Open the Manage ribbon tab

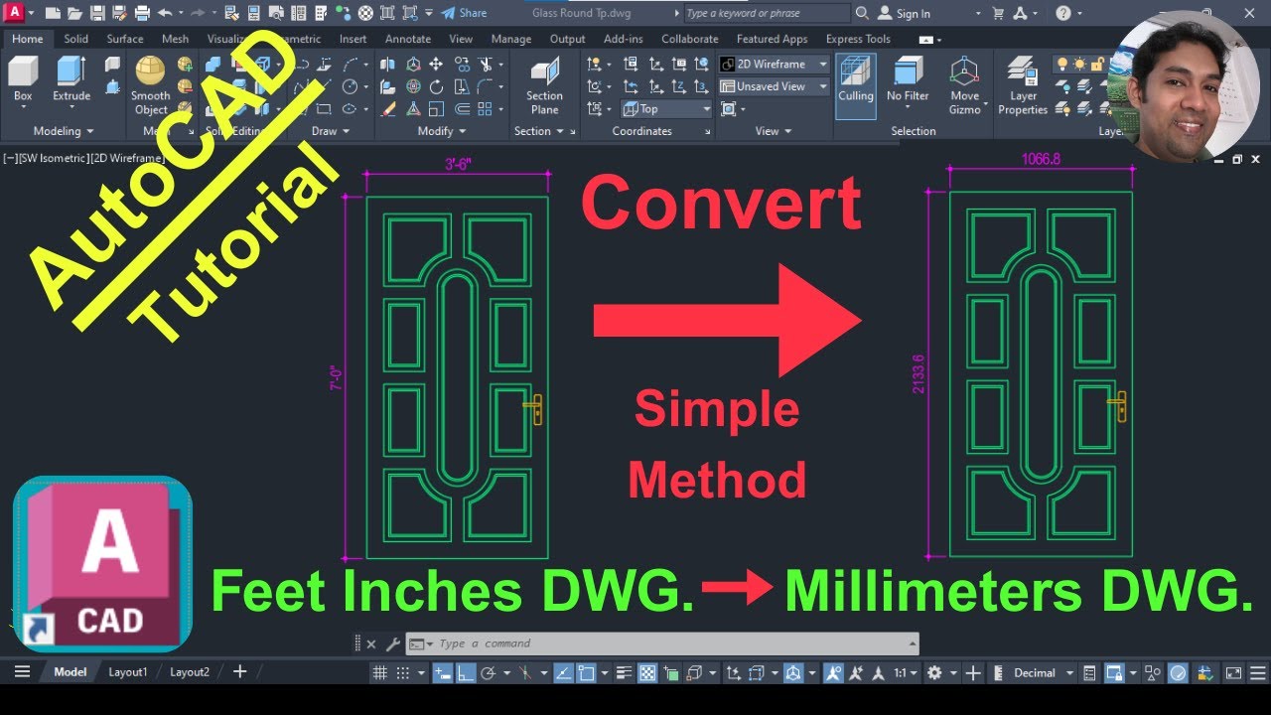coord(511,39)
